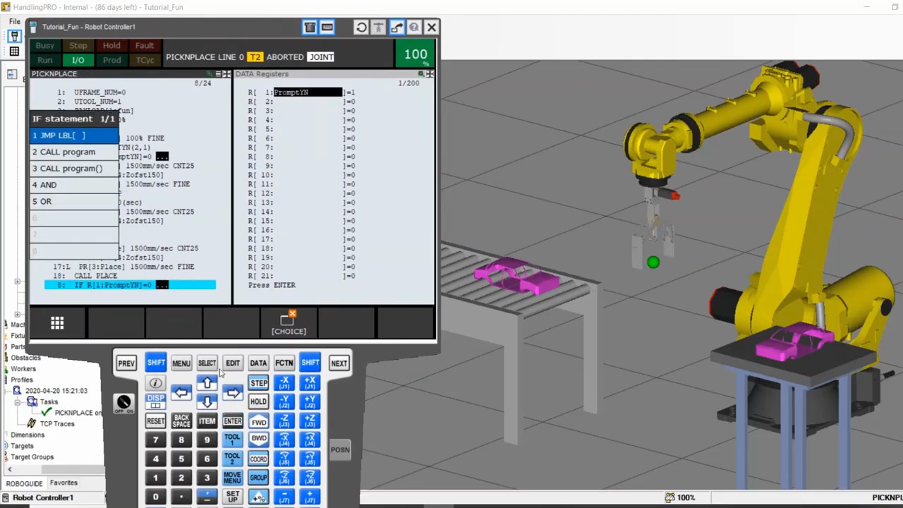Click the PREV key on teach pendant

coord(126,363)
